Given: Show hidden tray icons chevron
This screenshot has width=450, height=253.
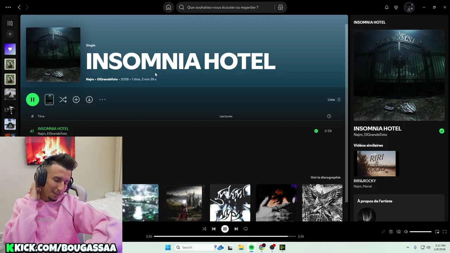Looking at the screenshot, I should tap(408, 247).
